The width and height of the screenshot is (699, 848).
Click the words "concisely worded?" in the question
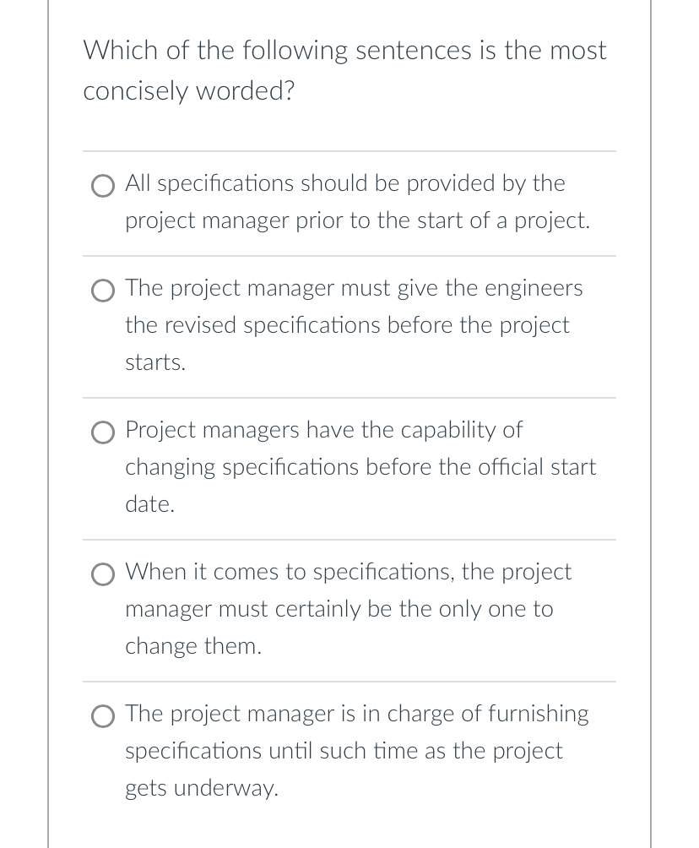[x=188, y=91]
